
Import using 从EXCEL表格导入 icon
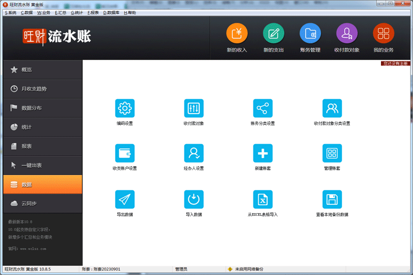pos(262,199)
